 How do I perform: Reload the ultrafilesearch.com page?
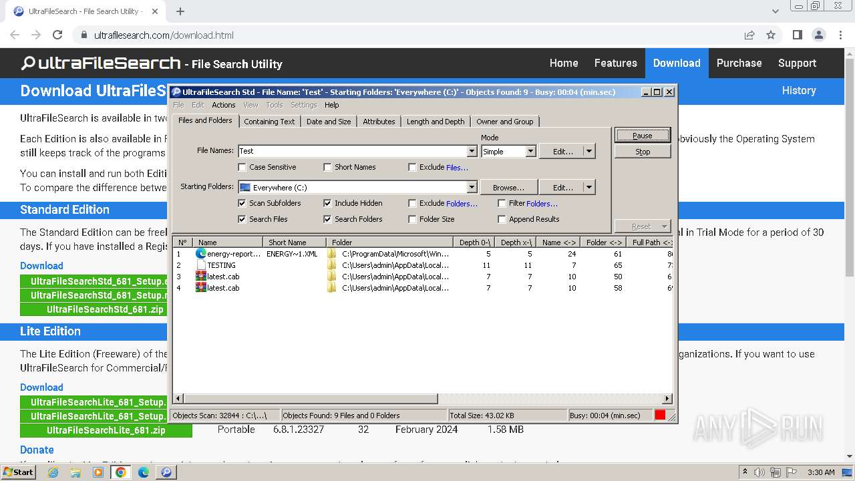[x=57, y=35]
